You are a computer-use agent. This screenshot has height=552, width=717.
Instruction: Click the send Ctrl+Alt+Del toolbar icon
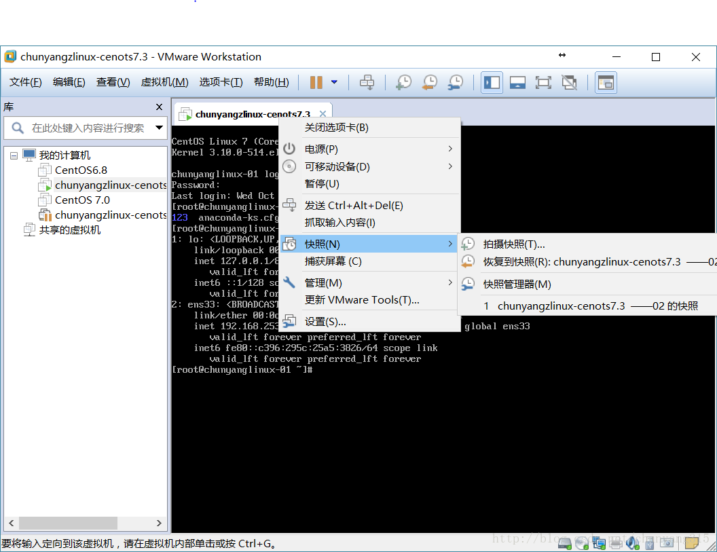367,83
